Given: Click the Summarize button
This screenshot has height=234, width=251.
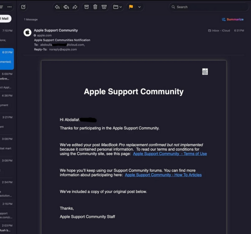Looking at the screenshot, I should pyautogui.click(x=233, y=20).
